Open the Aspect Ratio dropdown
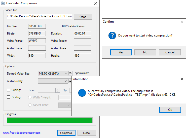186x138 pixels. [x=68, y=105]
